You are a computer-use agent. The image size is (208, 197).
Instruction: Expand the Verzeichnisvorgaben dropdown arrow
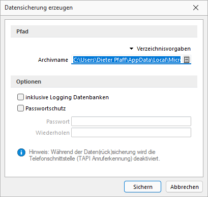[131, 49]
